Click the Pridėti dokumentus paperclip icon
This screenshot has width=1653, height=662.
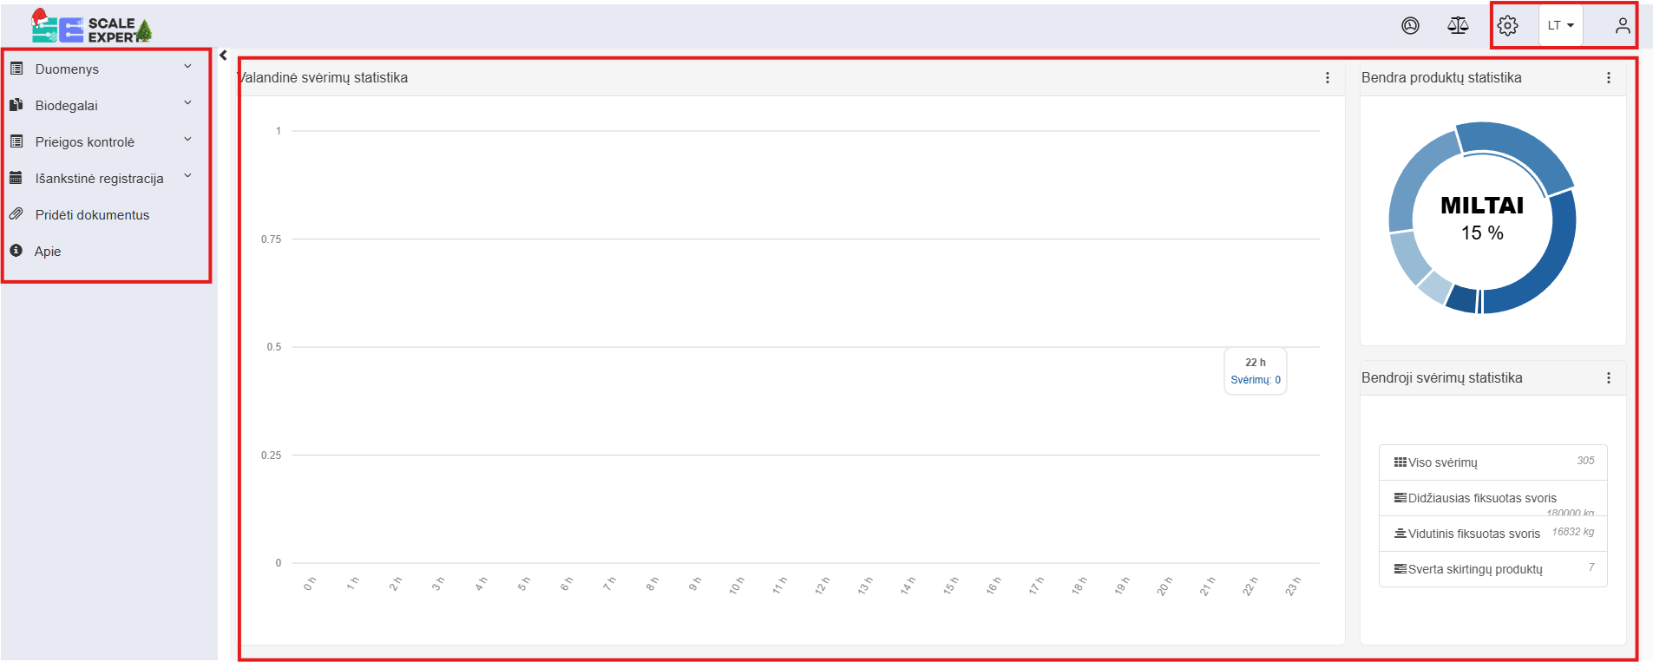point(16,214)
